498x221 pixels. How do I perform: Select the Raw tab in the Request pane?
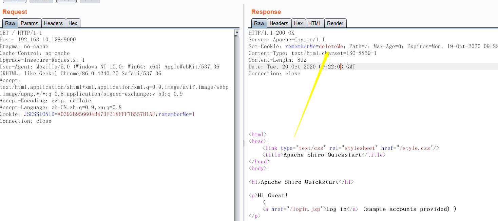(x=10, y=23)
